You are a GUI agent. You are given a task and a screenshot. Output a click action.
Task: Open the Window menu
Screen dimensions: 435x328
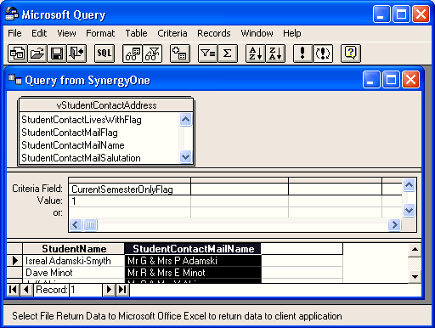click(257, 33)
